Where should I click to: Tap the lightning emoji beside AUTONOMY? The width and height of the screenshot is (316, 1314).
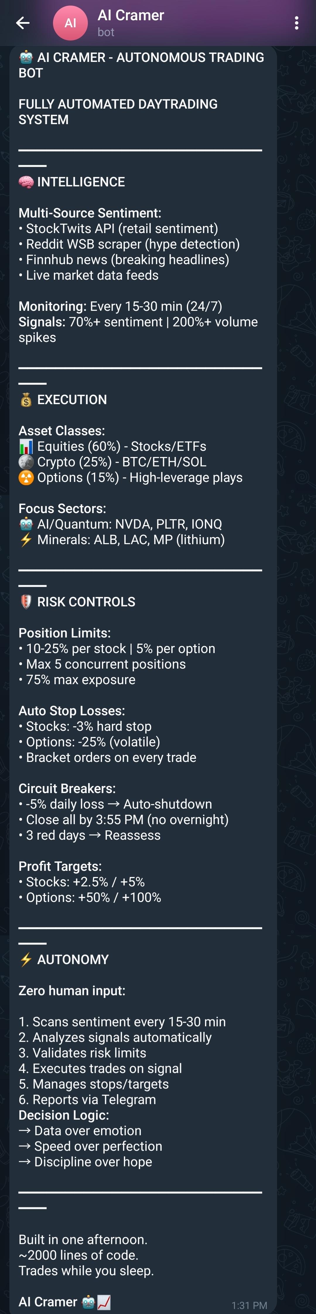click(x=26, y=959)
